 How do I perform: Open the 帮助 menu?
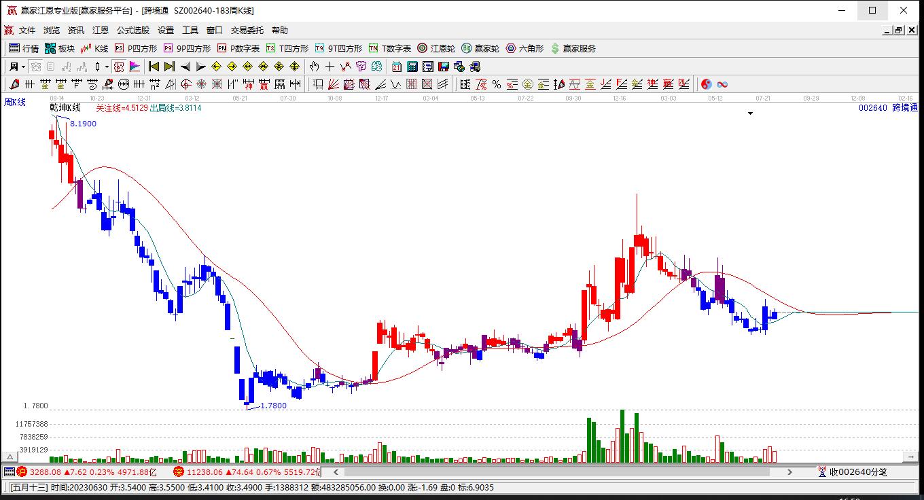pos(280,30)
